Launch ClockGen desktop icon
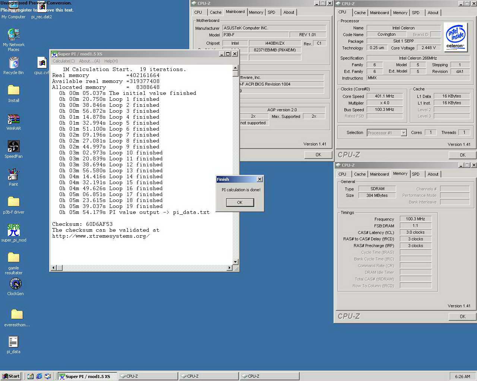This screenshot has height=381, width=477. click(x=15, y=286)
